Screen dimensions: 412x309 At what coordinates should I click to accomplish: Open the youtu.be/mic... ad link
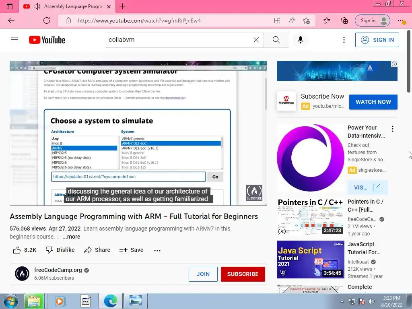coord(328,106)
